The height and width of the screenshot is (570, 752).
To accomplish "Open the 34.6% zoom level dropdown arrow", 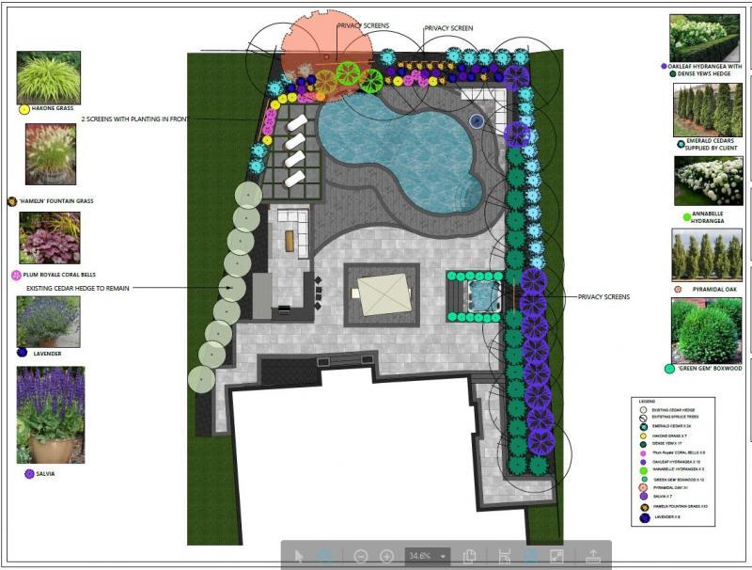I will pyautogui.click(x=443, y=556).
